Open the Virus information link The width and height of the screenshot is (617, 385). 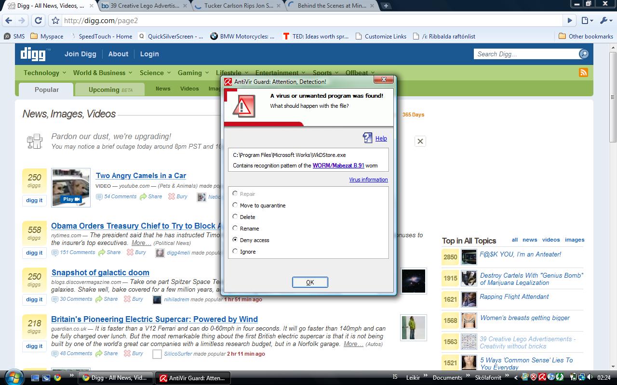[368, 180]
